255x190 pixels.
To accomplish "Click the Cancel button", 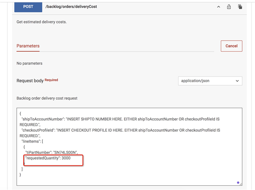I will [x=231, y=46].
